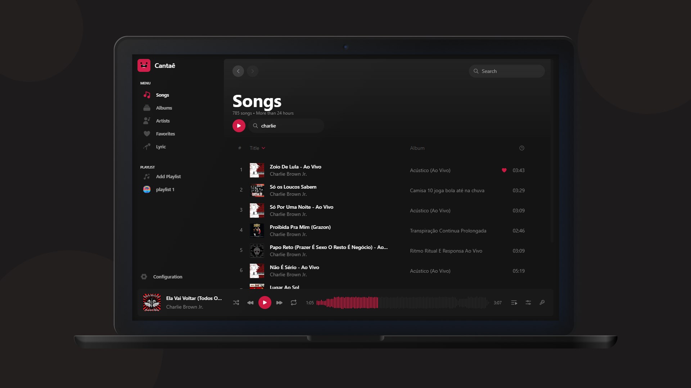Screen dimensions: 691x388
Task: Go back with left chevron
Action: pyautogui.click(x=238, y=71)
